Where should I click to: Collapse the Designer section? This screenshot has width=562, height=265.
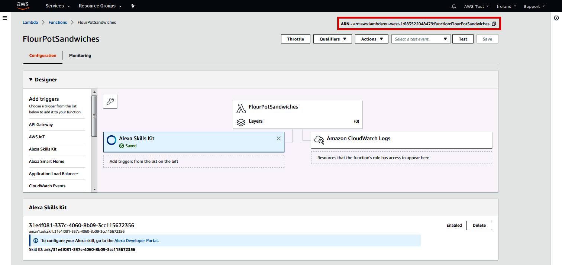[31, 80]
